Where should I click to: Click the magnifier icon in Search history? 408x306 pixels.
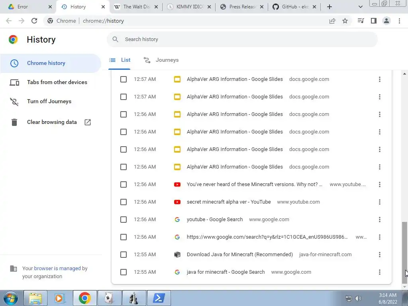click(115, 39)
